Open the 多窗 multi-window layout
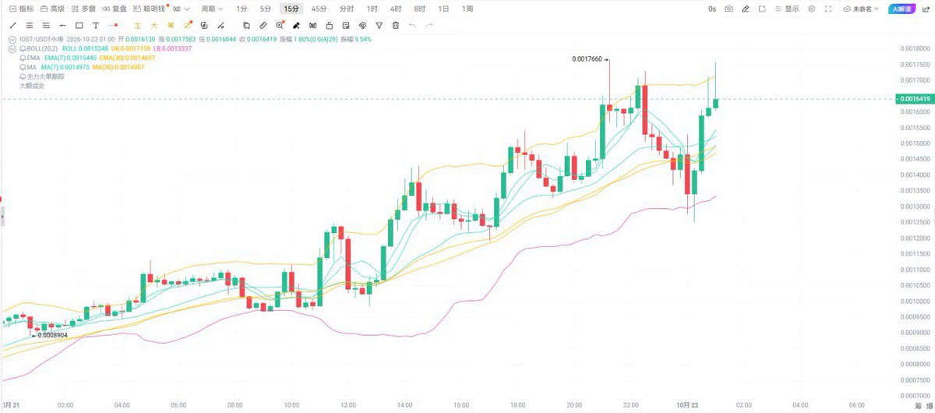Viewport: 935px width, 413px height. pos(83,9)
